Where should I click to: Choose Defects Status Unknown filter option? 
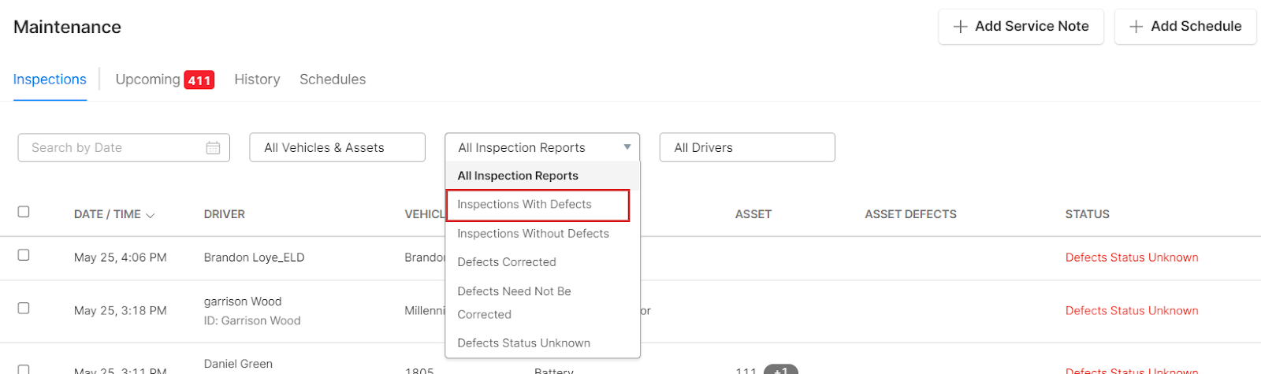[x=523, y=343]
